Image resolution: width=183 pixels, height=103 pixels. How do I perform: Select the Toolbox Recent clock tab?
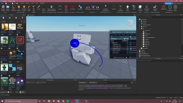pyautogui.click(x=16, y=18)
